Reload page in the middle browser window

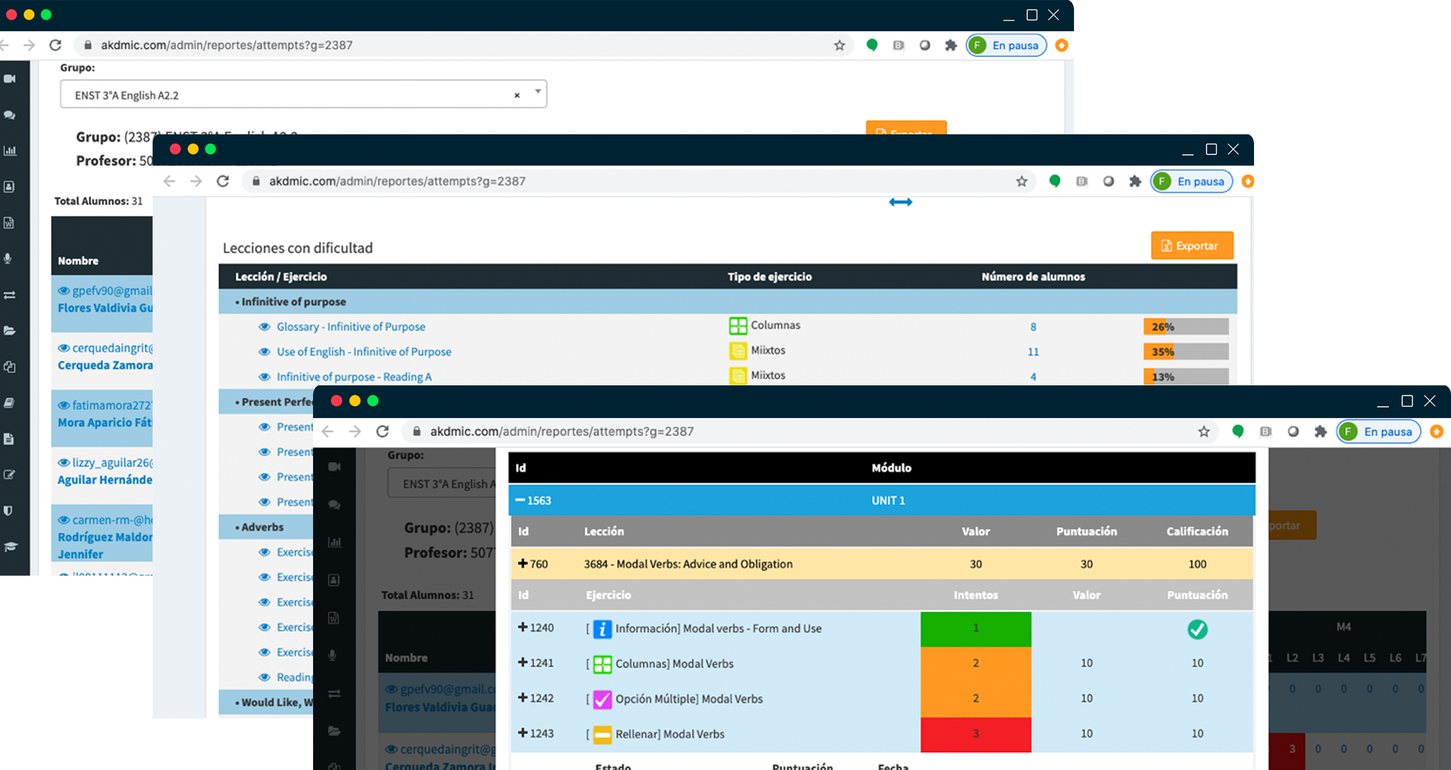coord(223,181)
